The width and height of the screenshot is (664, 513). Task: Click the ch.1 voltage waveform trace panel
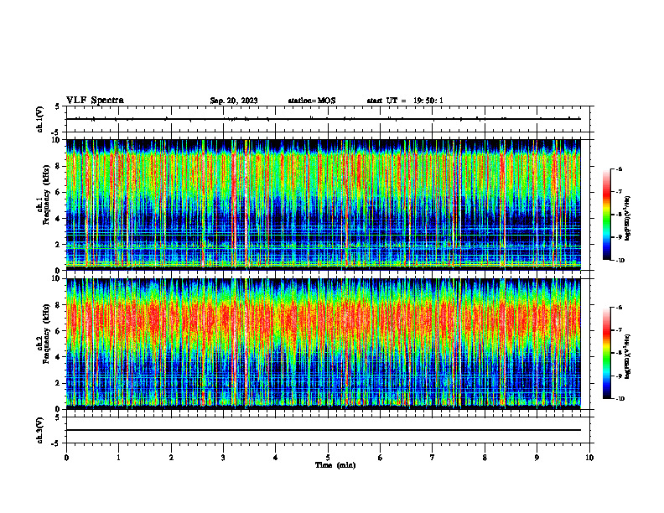328,119
